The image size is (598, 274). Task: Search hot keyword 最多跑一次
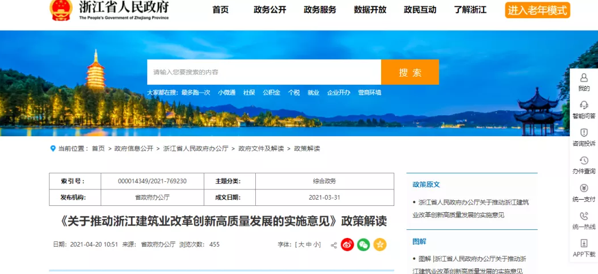[x=196, y=93]
